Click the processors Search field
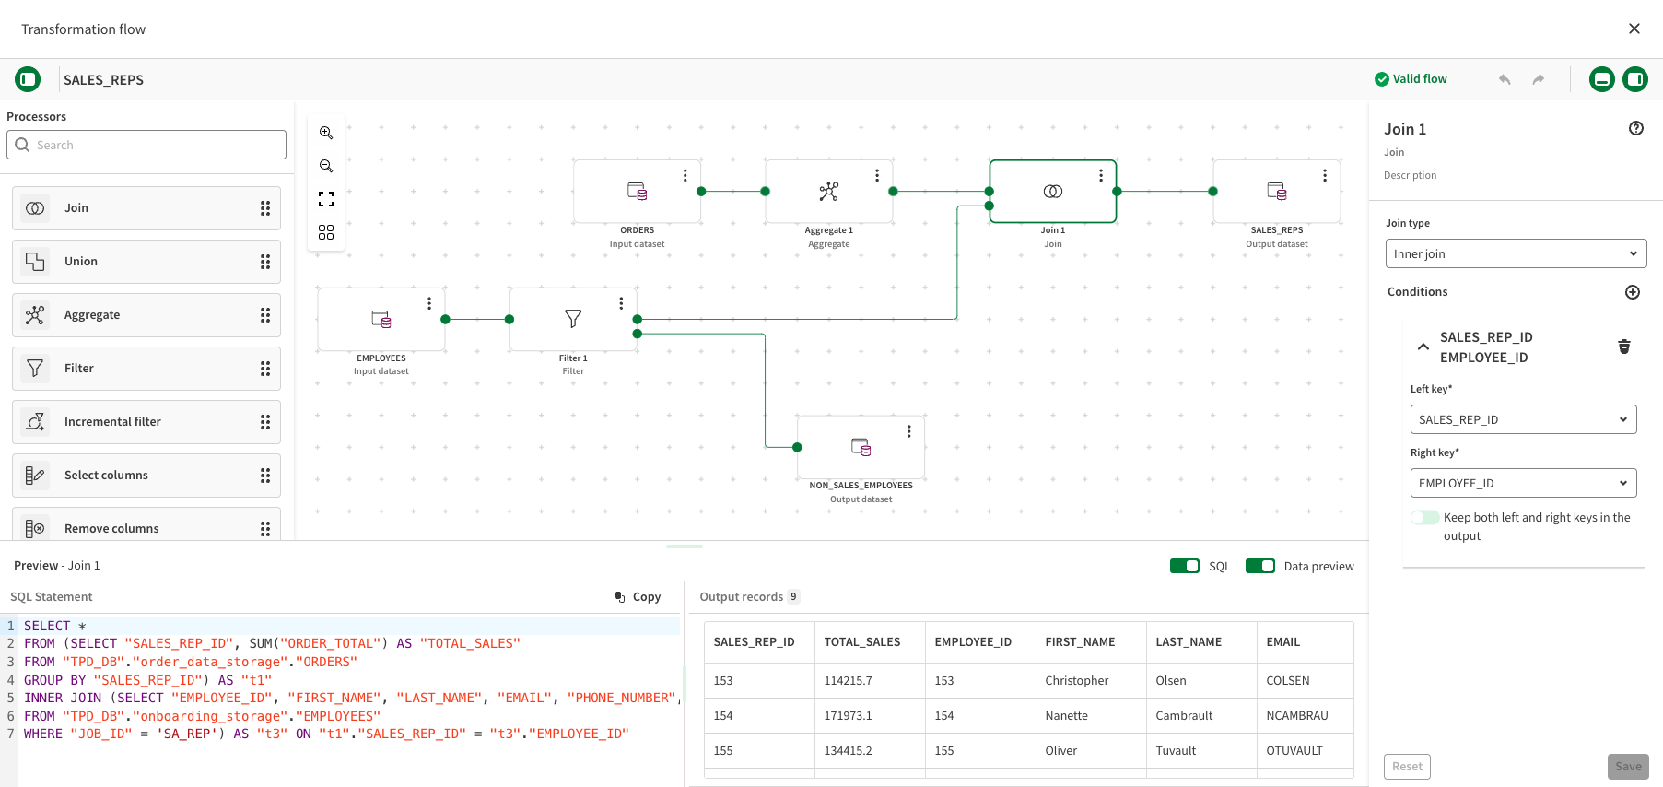 pyautogui.click(x=146, y=145)
